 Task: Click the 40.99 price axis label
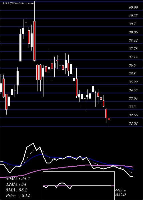(133, 7)
